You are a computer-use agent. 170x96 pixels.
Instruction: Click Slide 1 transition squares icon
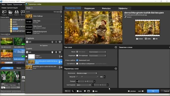(x=4, y=87)
